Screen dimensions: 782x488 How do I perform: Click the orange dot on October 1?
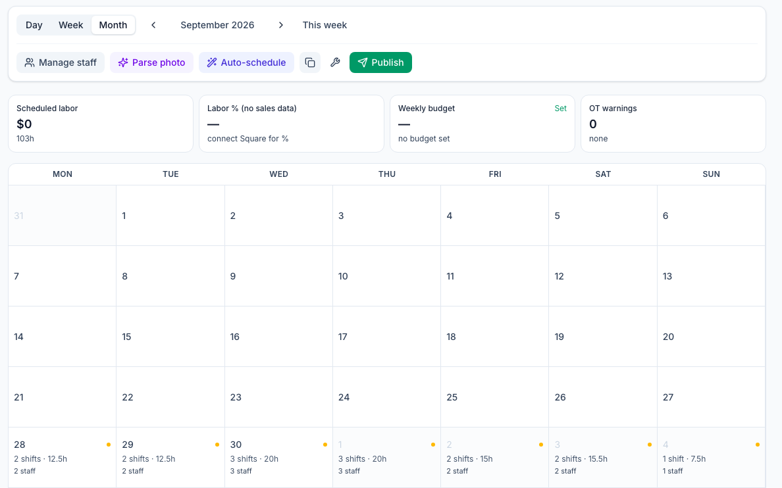pyautogui.click(x=433, y=445)
